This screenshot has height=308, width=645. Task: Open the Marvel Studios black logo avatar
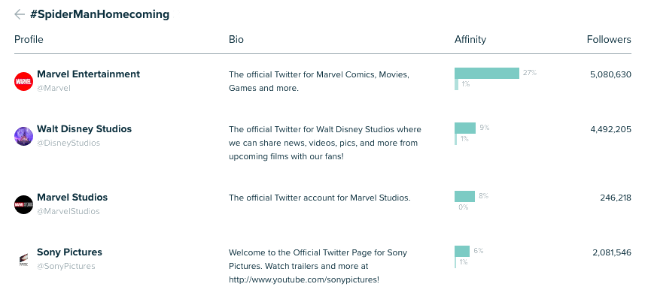click(23, 204)
